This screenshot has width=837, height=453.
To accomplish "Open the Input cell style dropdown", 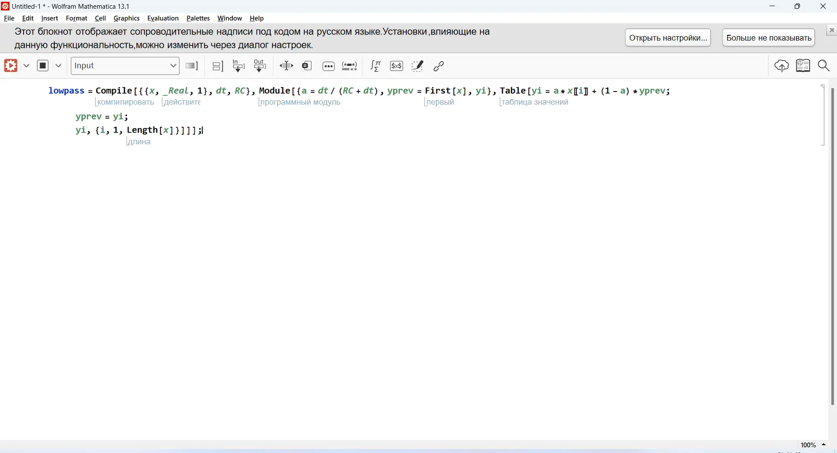I will [x=125, y=66].
